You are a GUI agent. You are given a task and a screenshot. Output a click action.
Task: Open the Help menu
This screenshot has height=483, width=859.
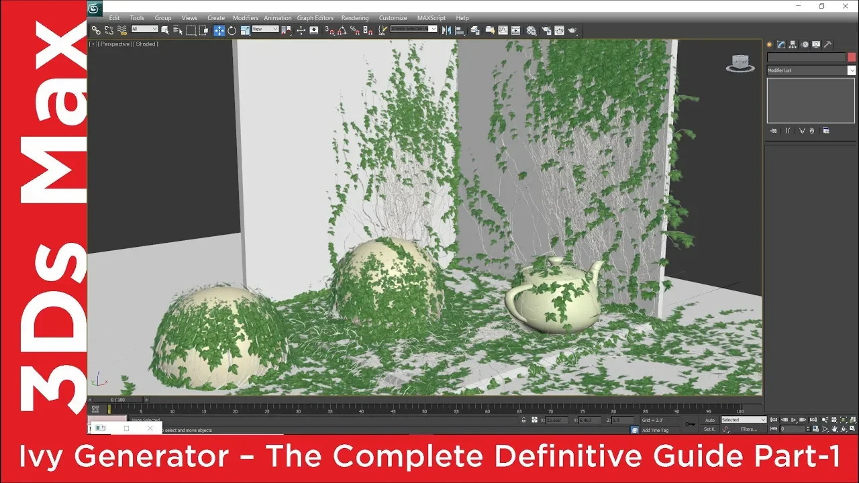tap(462, 18)
